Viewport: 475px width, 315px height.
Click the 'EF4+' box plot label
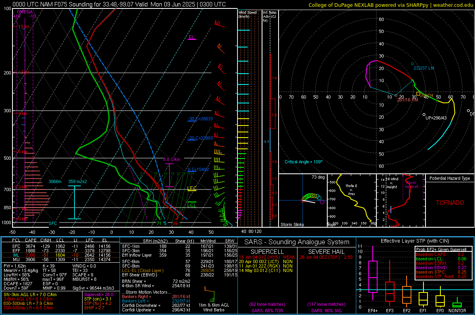(x=373, y=311)
